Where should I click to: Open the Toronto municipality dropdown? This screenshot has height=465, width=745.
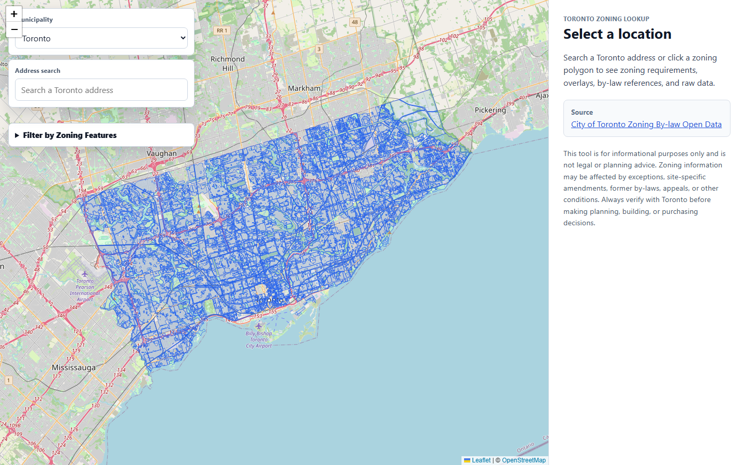tap(101, 38)
